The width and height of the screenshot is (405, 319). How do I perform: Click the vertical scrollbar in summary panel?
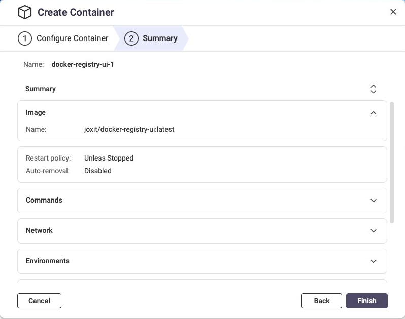(x=391, y=162)
